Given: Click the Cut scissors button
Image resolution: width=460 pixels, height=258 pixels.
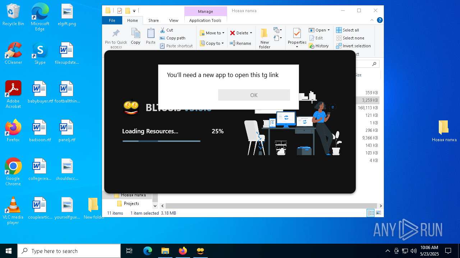Looking at the screenshot, I should click(166, 30).
